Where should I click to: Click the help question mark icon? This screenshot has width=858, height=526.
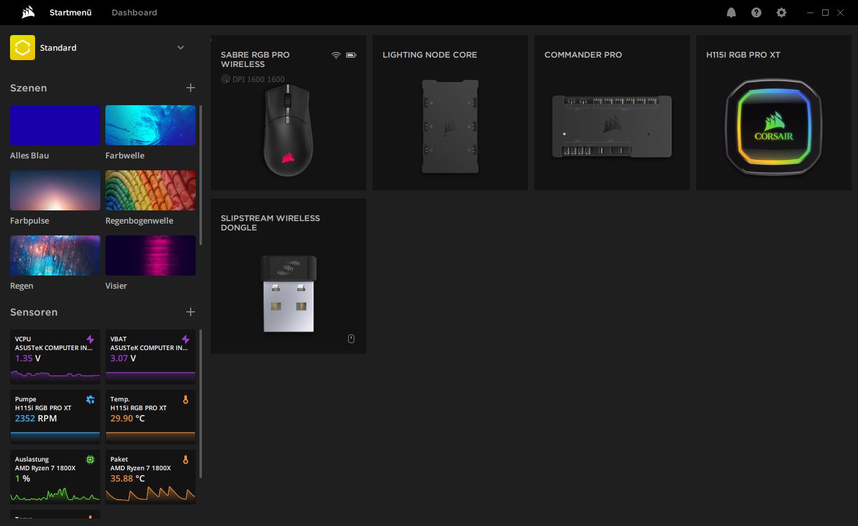click(756, 13)
